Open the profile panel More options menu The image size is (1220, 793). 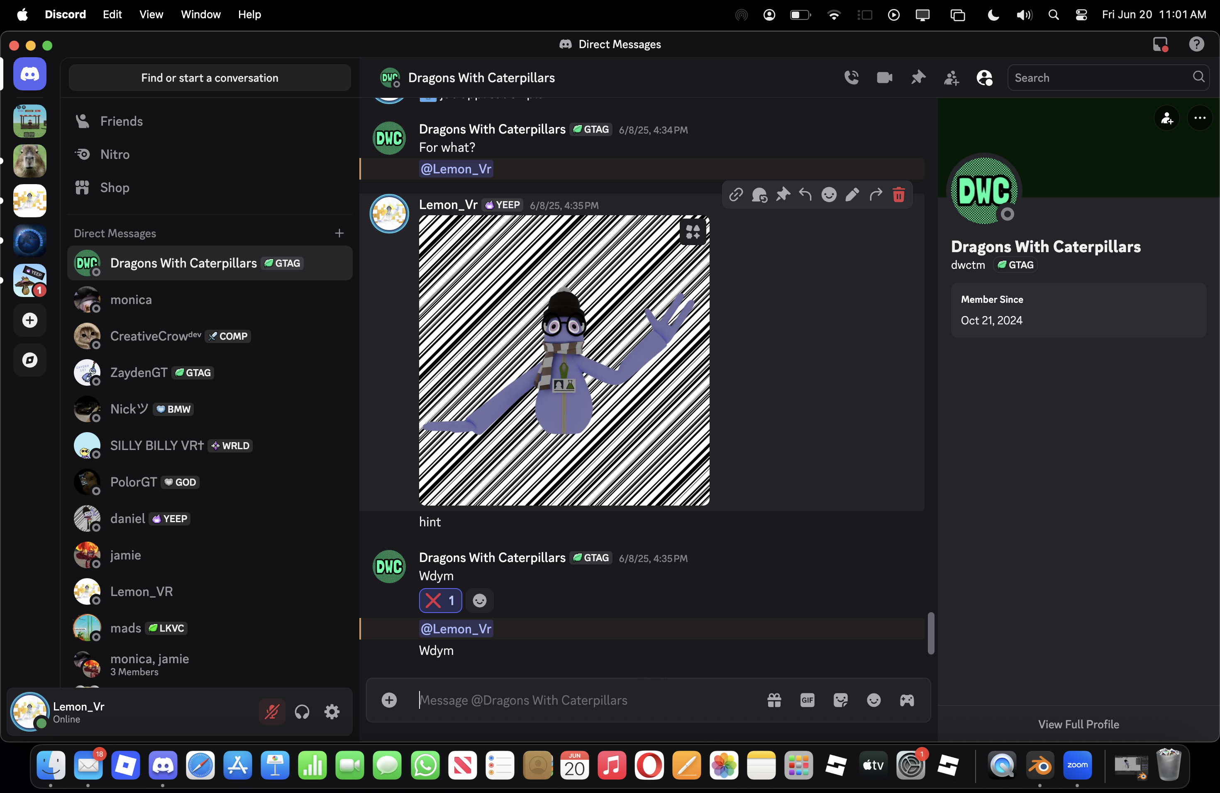(1200, 118)
